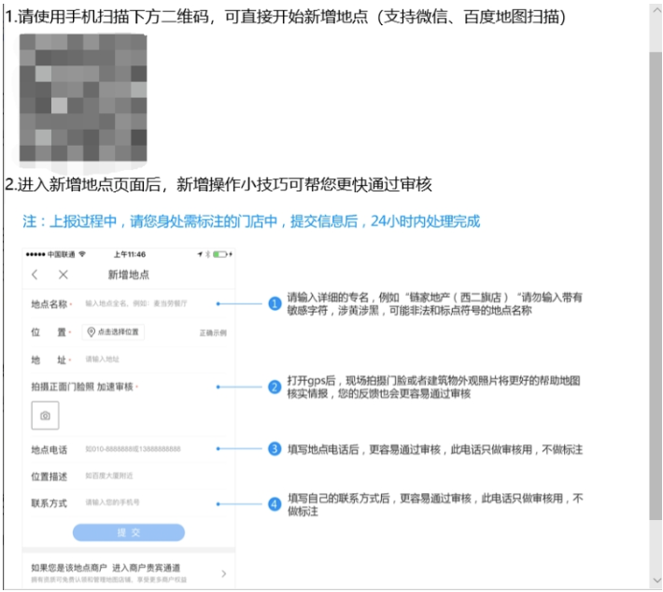This screenshot has width=663, height=592.
Task: Click the tip text 打开gps后
Action: [434, 387]
